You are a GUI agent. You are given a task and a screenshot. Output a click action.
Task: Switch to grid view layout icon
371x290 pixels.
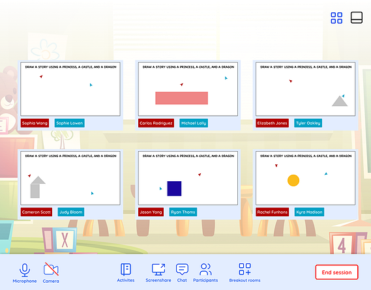(x=336, y=18)
